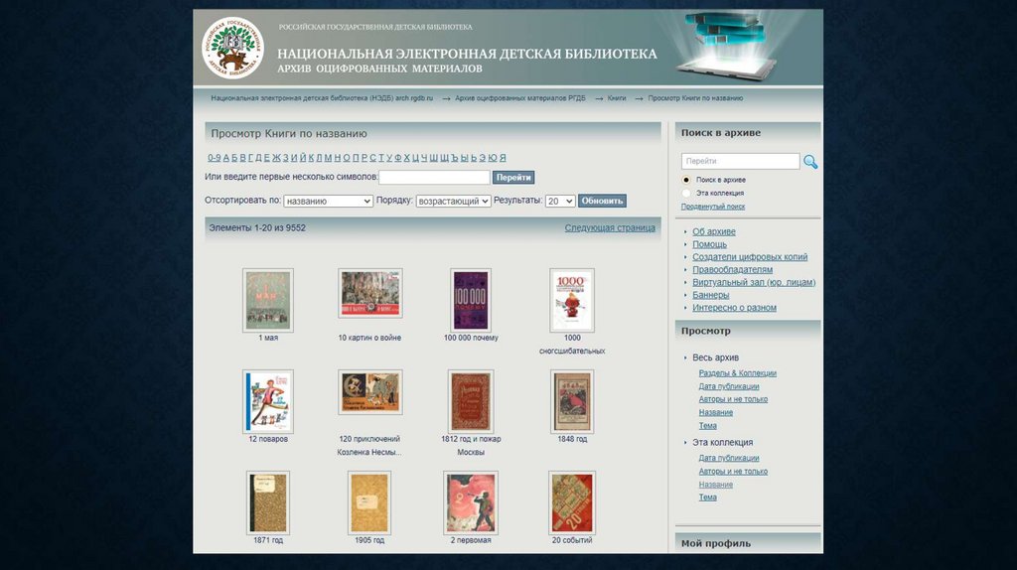Open the 'Порядку' dropdown showing возрастающий
1017x570 pixels.
coord(453,201)
